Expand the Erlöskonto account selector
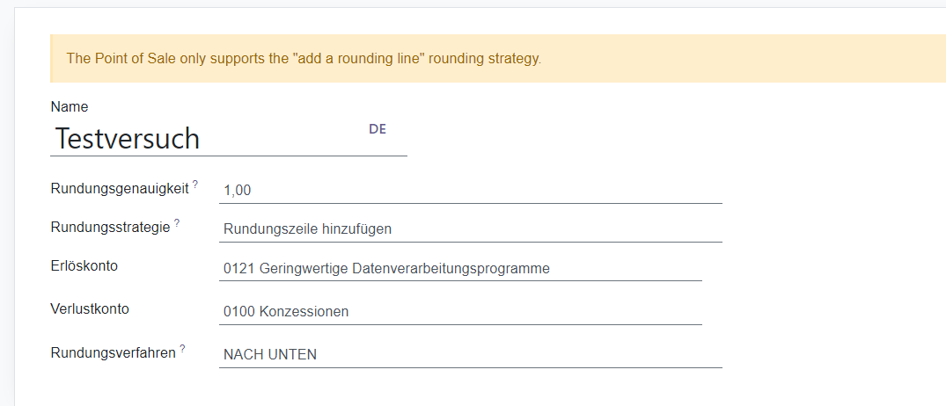Image resolution: width=946 pixels, height=406 pixels. [459, 269]
